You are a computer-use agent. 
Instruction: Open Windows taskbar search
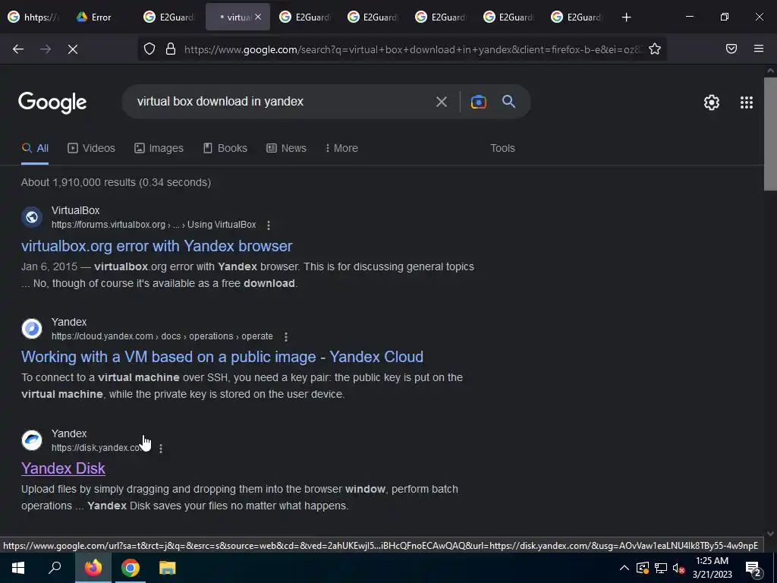point(55,568)
